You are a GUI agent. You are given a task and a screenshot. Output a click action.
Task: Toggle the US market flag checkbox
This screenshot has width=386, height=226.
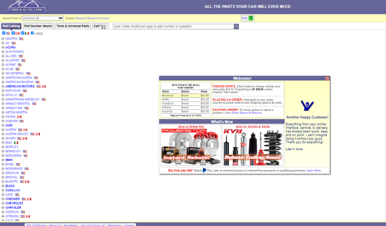(x=3, y=33)
